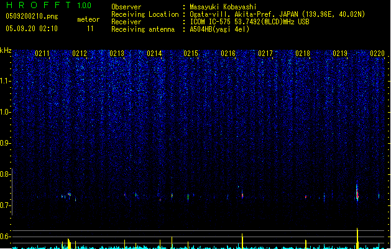Click the kHz axis unit label

[6, 50]
